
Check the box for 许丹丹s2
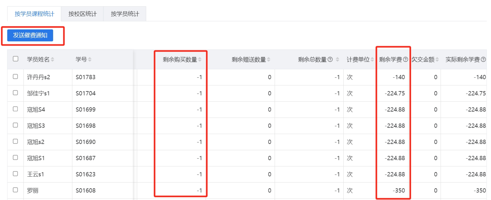tap(15, 77)
